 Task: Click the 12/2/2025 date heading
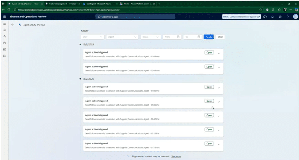point(88,79)
